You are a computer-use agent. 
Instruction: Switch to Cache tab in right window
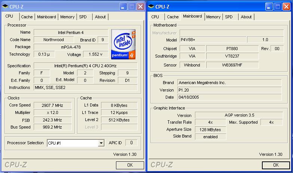point(173,17)
